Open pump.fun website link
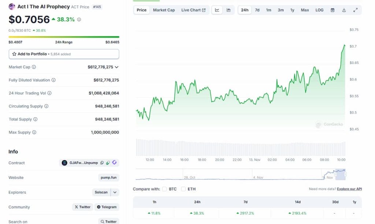 tap(108, 178)
